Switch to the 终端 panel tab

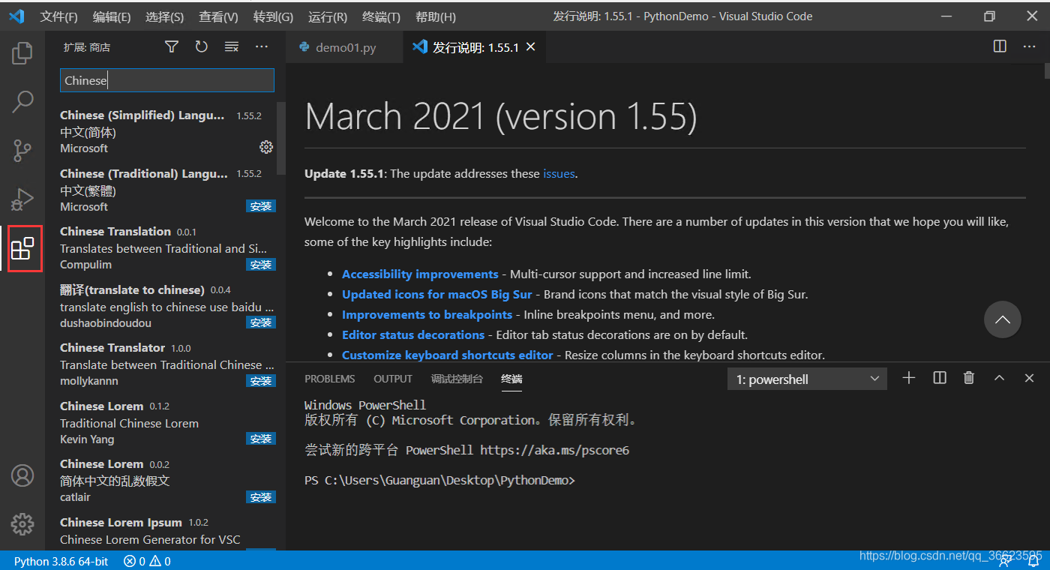click(x=511, y=379)
